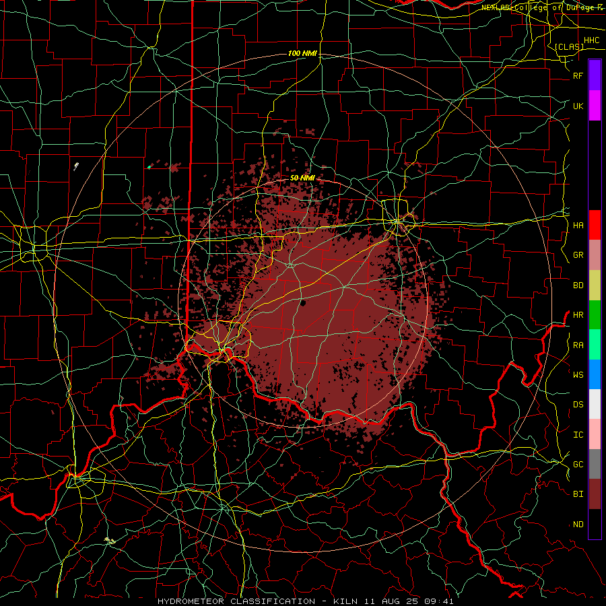Click the magenta UK color swatch
606x606 pixels.
pos(595,106)
